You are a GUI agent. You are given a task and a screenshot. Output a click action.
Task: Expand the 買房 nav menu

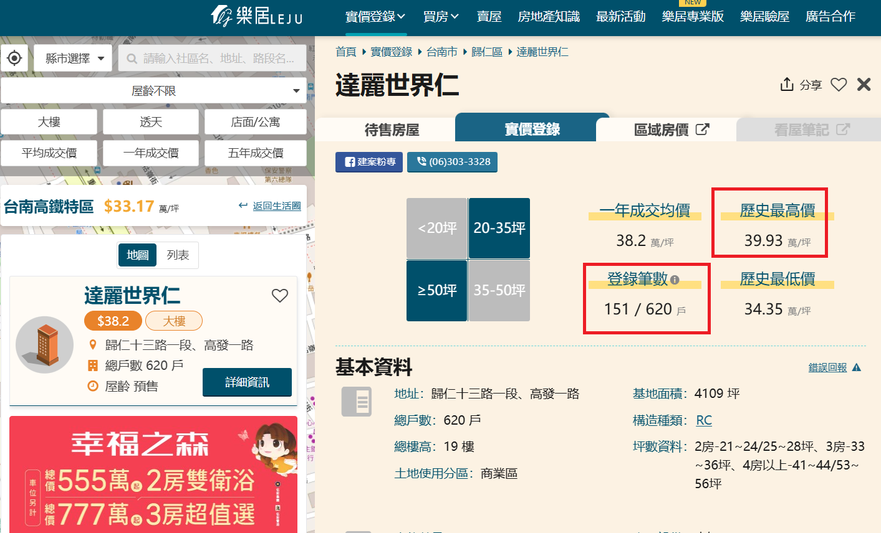(x=441, y=17)
